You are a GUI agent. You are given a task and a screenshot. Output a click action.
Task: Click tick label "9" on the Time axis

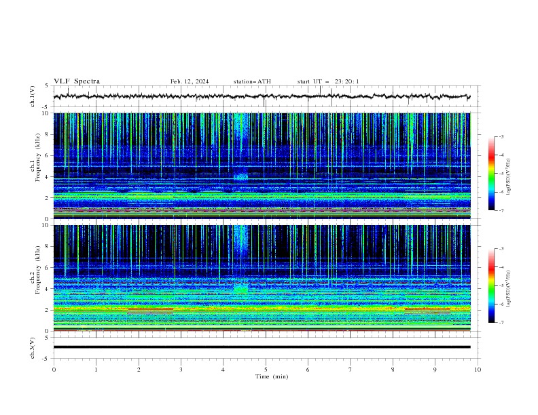coord(435,370)
